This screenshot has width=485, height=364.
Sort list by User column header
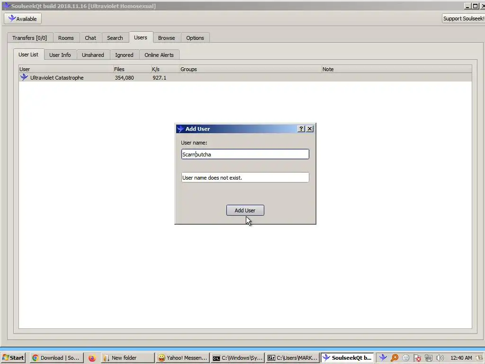tap(66, 69)
